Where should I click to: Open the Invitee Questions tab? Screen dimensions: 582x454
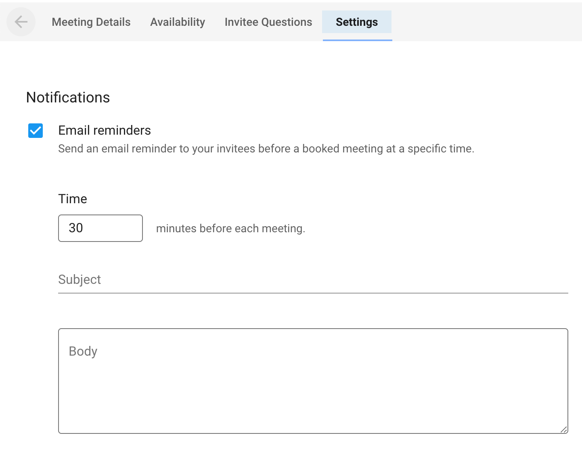click(x=268, y=22)
